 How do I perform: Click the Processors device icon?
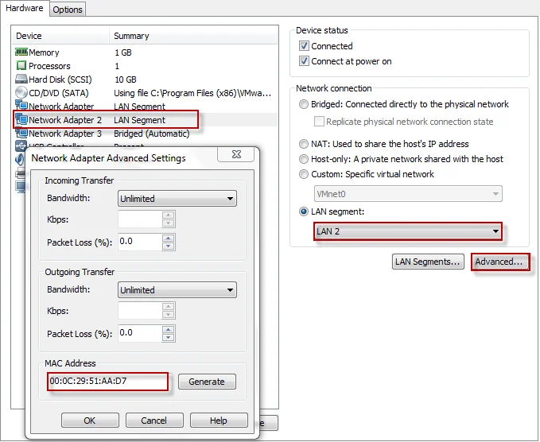coord(21,66)
